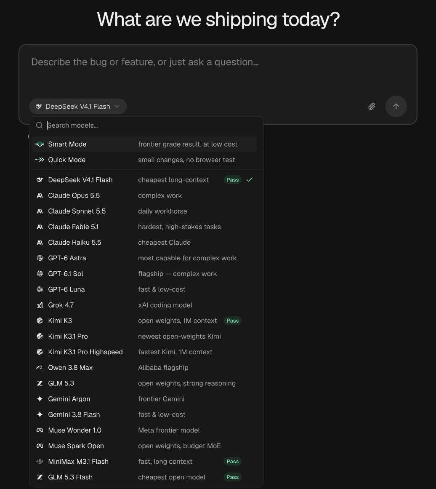This screenshot has height=489, width=436.
Task: Pick the Grok 4.7 entry
Action: click(144, 305)
